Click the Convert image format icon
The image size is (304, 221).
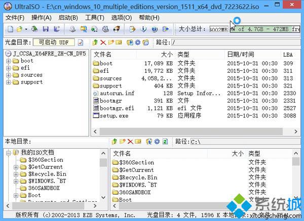[84, 29]
